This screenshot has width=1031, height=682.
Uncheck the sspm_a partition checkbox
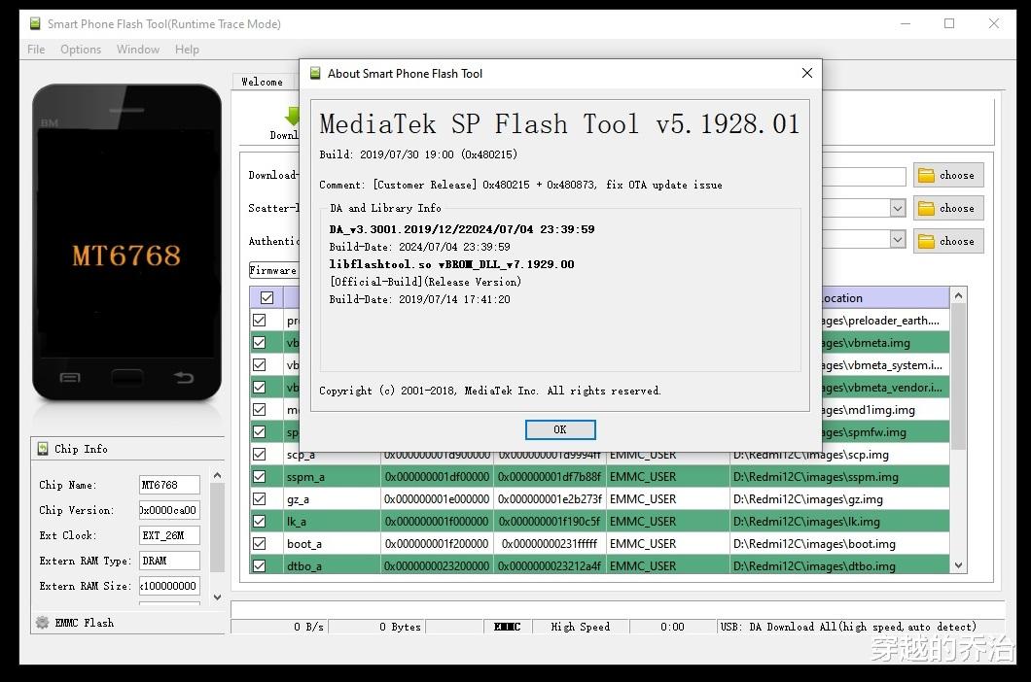pyautogui.click(x=260, y=476)
